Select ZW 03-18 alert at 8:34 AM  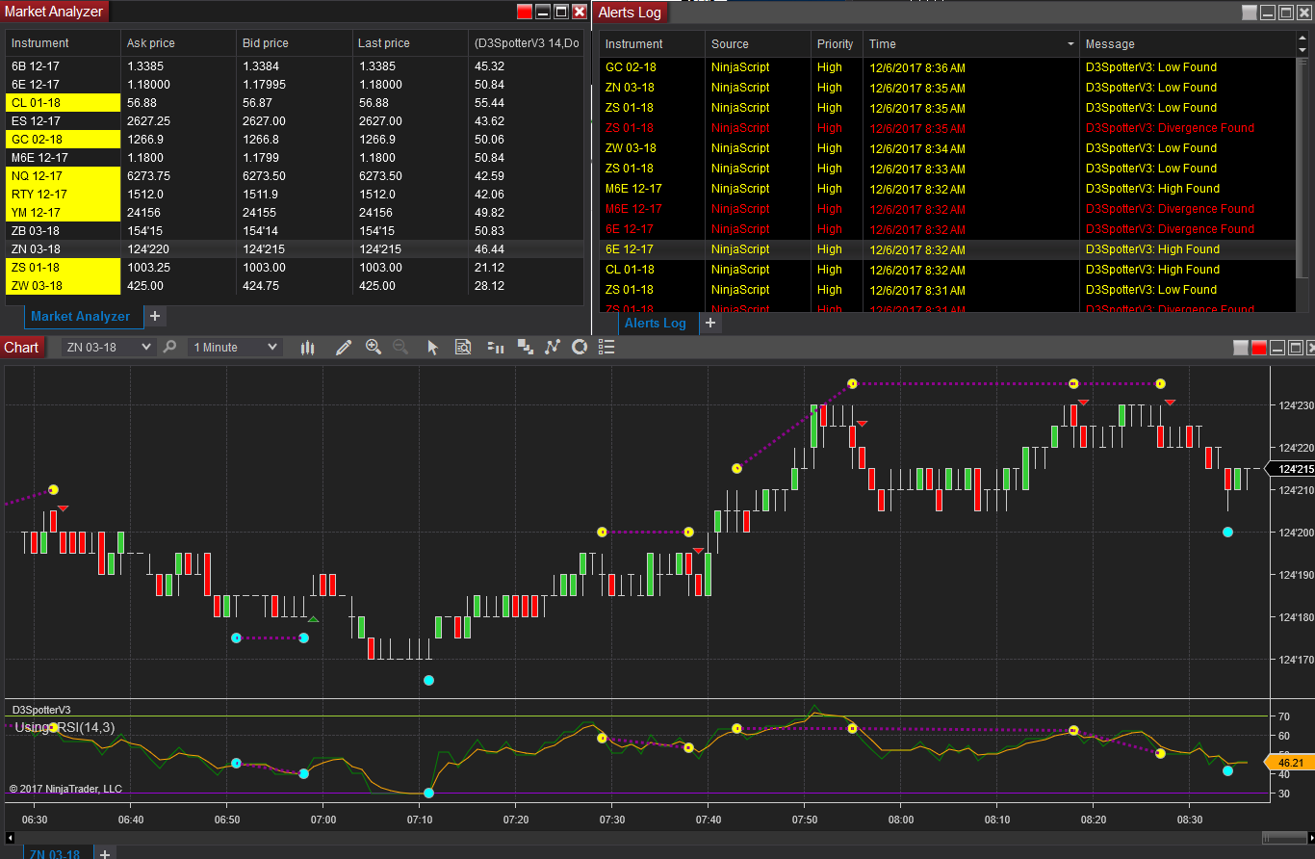[x=948, y=148]
